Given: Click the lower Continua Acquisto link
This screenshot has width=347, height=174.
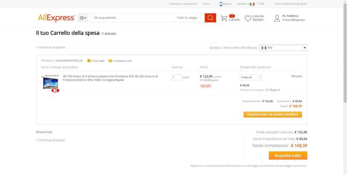Looking at the screenshot, I should click(x=51, y=140).
